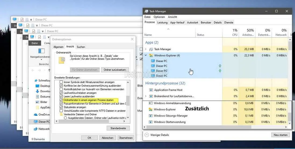Viewport: 295px width, 149px height.
Task: Click the Desktop icon in Explorer navigation
Action: 37,86
